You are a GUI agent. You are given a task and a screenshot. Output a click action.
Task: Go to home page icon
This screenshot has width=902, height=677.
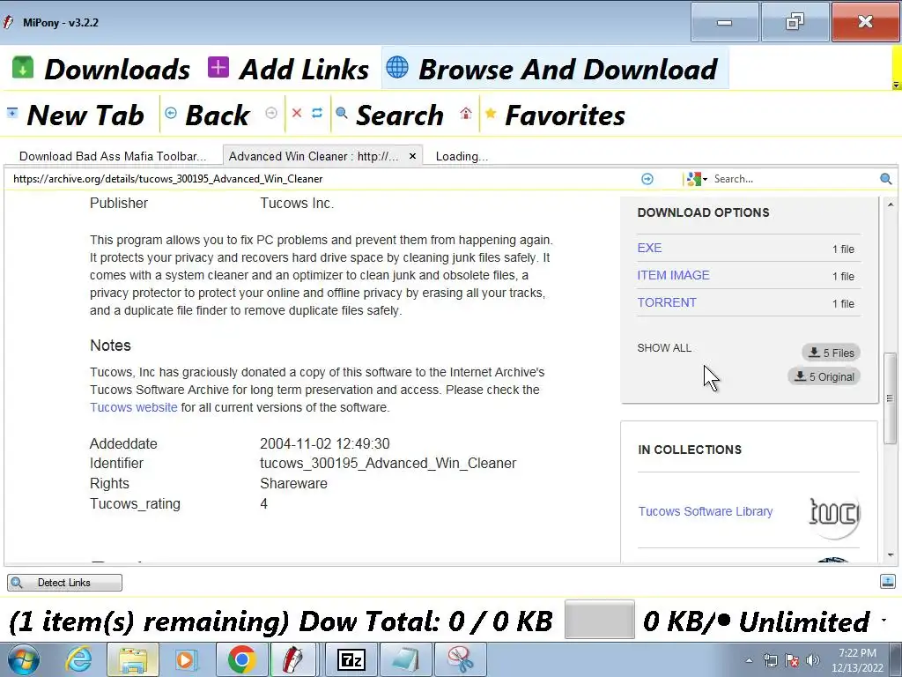click(x=466, y=113)
